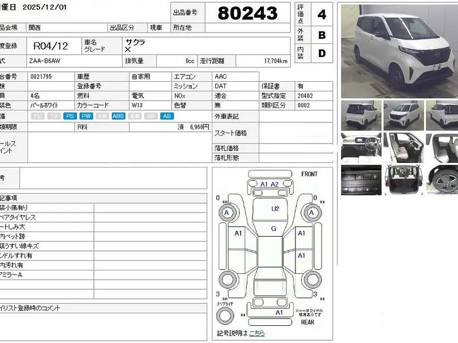Viewport: 458px width, 343px height.
Task: Open the open-trunk cargo area thumbnail
Action: (405, 180)
